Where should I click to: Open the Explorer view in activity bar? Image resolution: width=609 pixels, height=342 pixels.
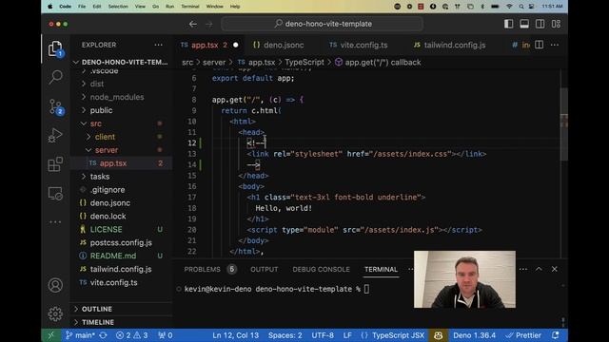[x=55, y=48]
